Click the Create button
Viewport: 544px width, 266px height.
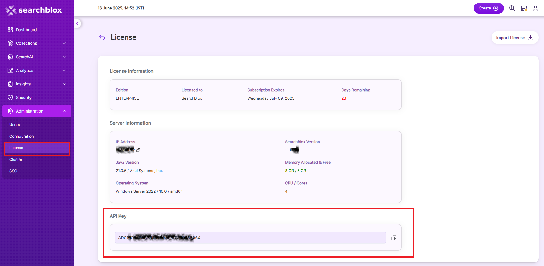[488, 8]
